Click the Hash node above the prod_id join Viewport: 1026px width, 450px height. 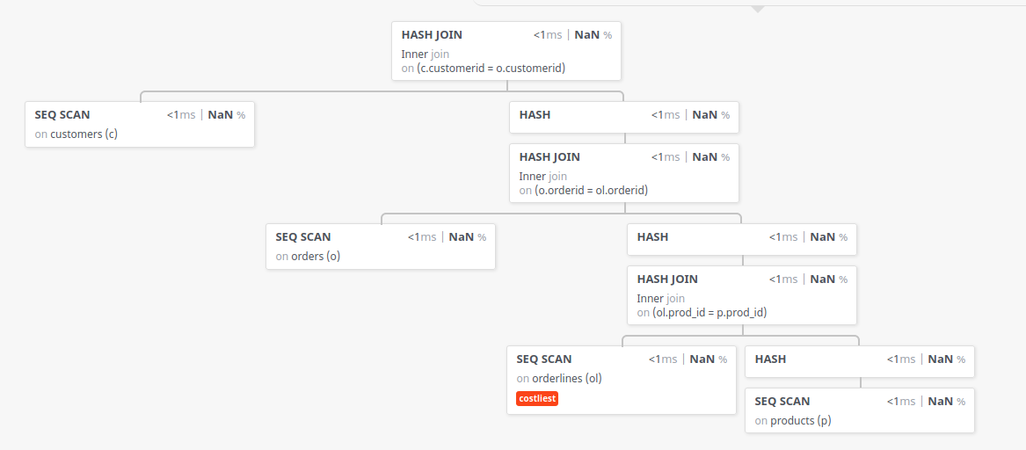tap(653, 237)
